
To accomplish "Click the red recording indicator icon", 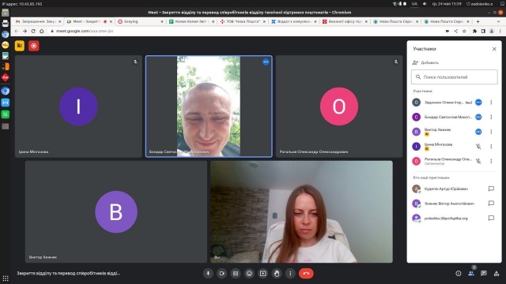I will 33,46.
